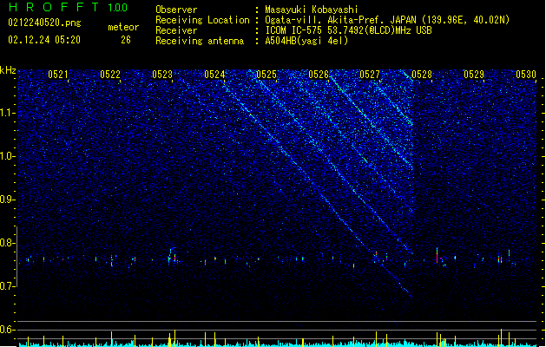Screen dimensions: 546x347
Task: Click the HROFFT 1.0.0 title text
Action: [x=69, y=7]
